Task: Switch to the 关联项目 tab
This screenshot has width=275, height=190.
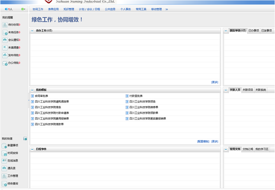Action: [248, 90]
